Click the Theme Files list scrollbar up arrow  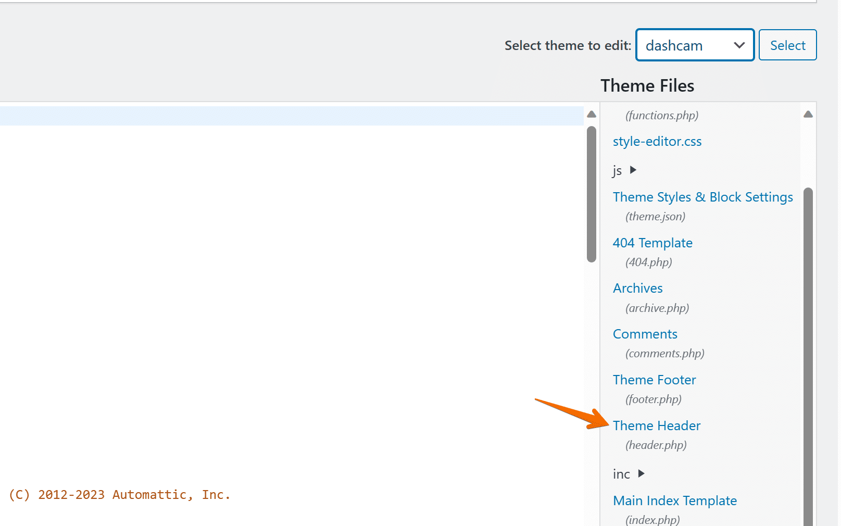point(808,114)
